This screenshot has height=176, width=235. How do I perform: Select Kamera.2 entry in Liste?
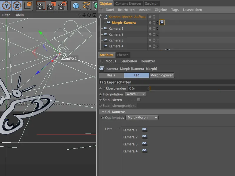(130, 137)
